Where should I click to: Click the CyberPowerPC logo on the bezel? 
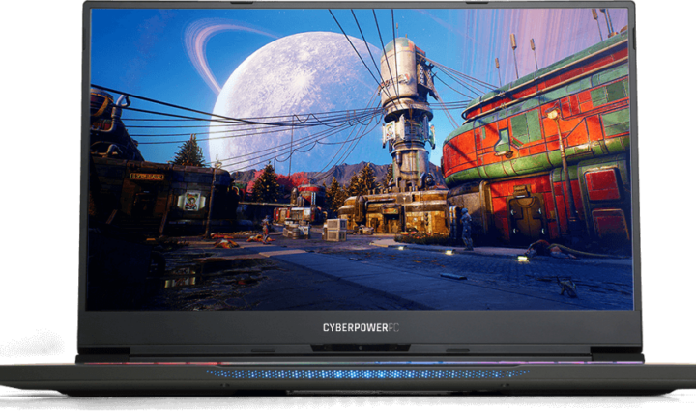pyautogui.click(x=360, y=327)
